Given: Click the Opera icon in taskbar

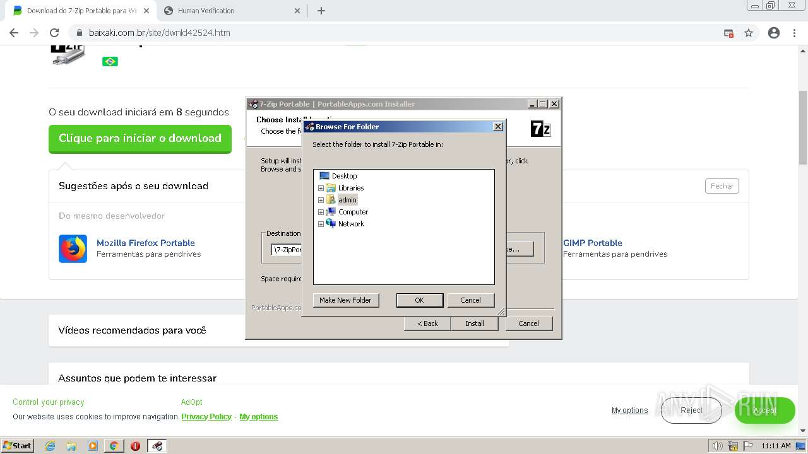Looking at the screenshot, I should pos(135,446).
